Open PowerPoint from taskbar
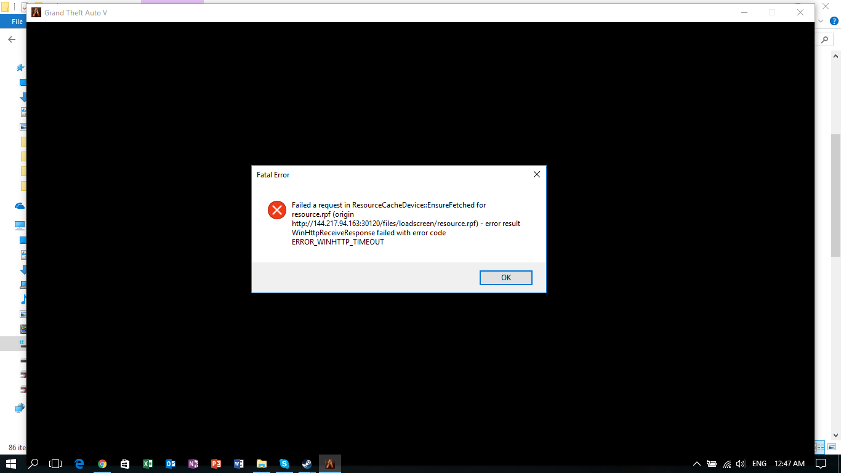Screen dimensions: 841x473 click(216, 464)
